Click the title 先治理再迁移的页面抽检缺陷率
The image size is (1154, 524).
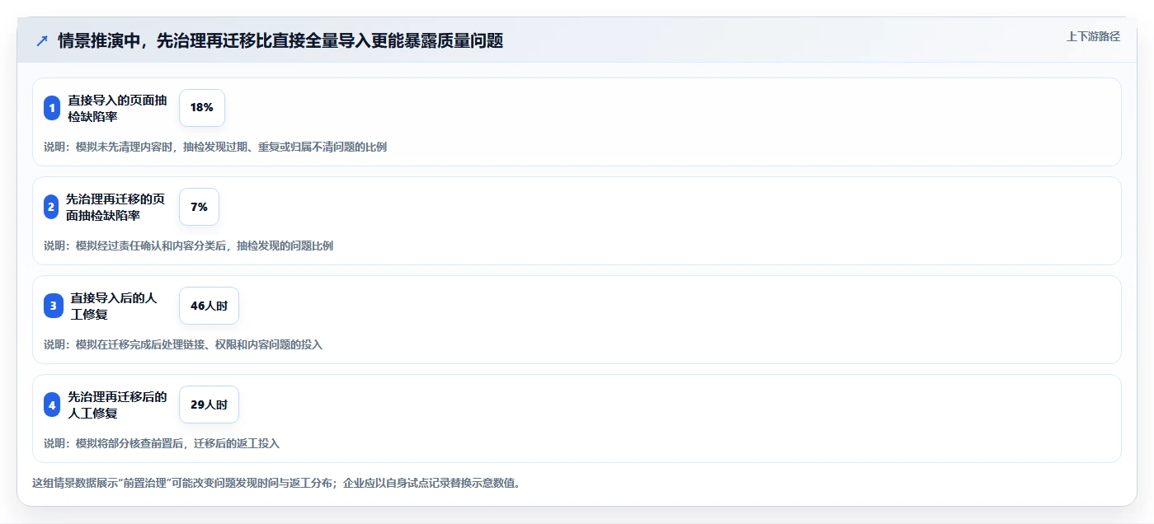115,207
